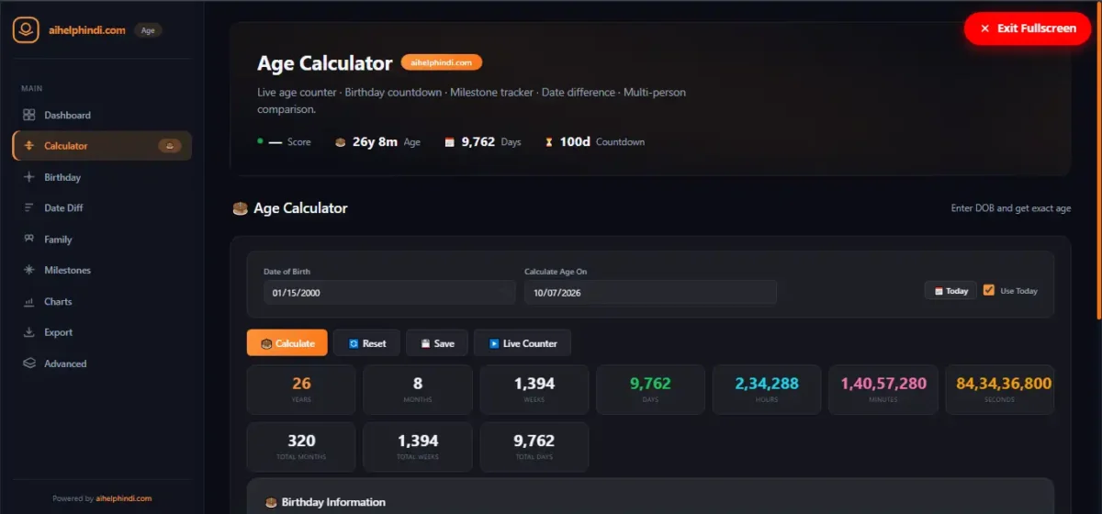Image resolution: width=1102 pixels, height=514 pixels.
Task: Click the Reset button
Action: click(x=366, y=343)
